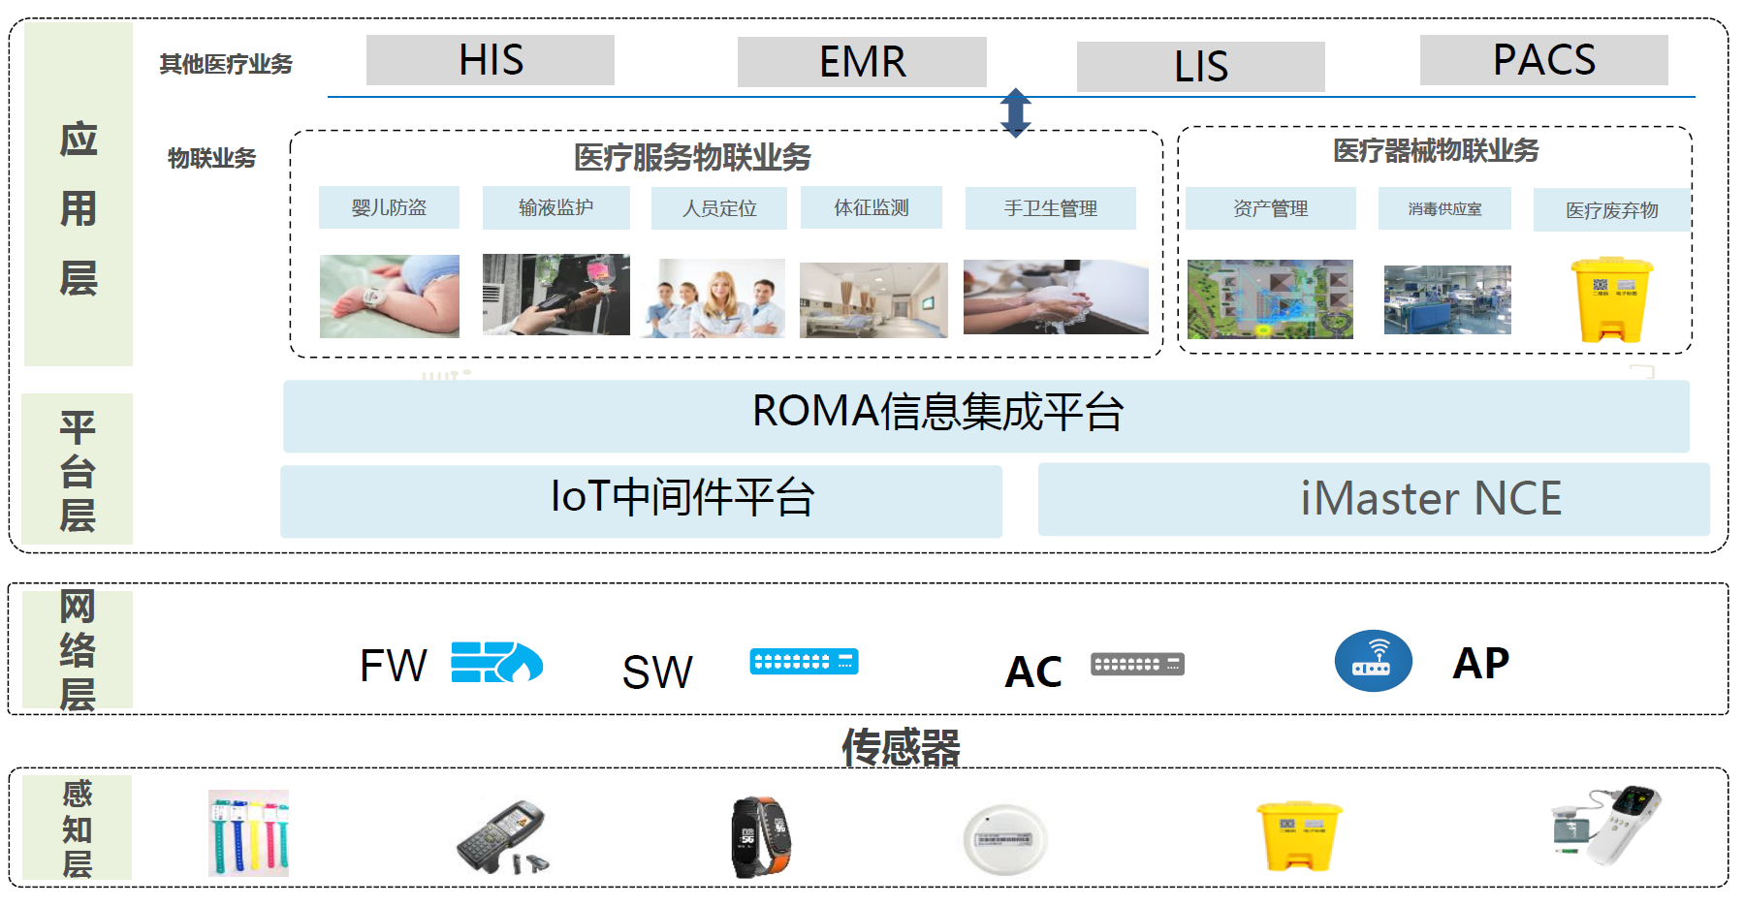Click the round white beacon sensor image

coord(1005,839)
